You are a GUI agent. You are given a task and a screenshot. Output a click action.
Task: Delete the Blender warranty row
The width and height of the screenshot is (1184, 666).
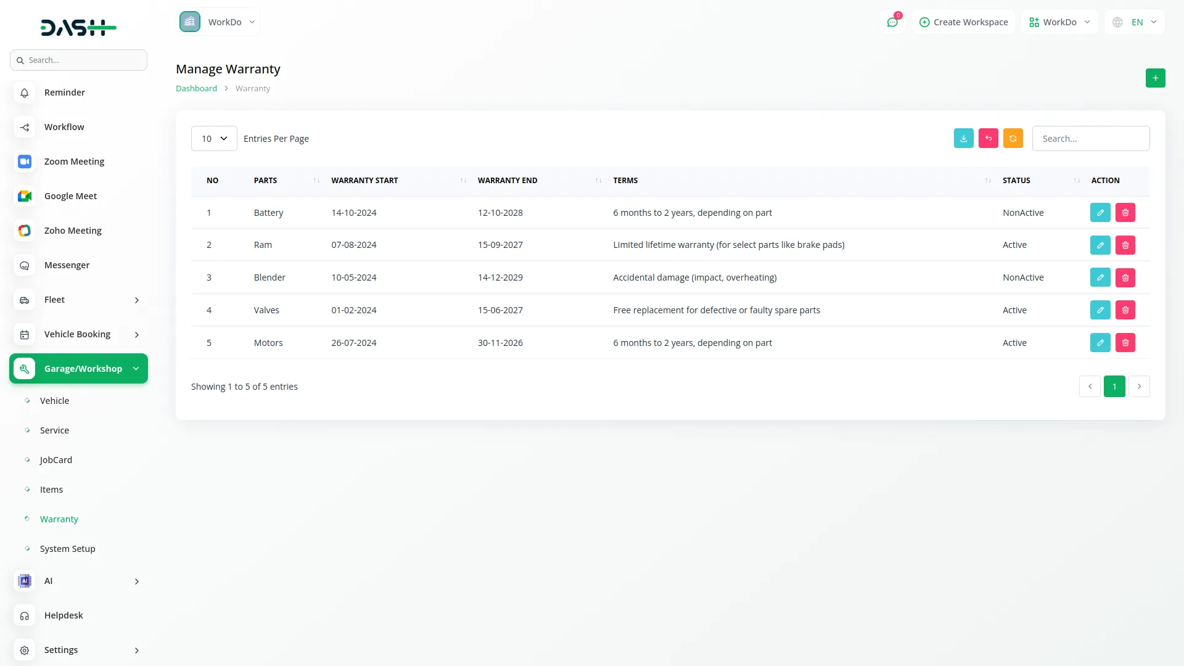pos(1125,278)
